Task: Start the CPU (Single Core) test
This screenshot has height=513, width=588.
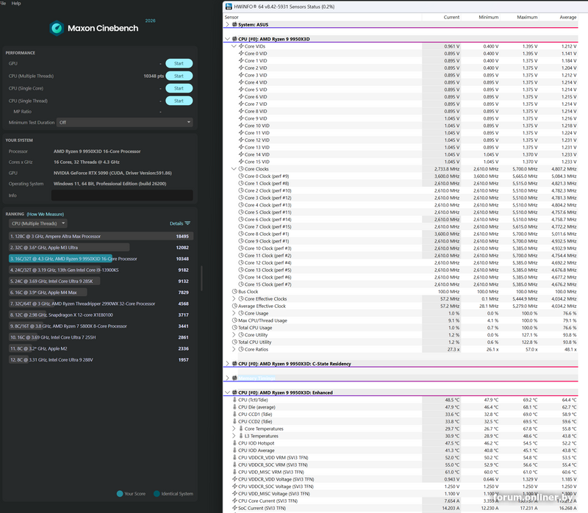Action: [179, 88]
